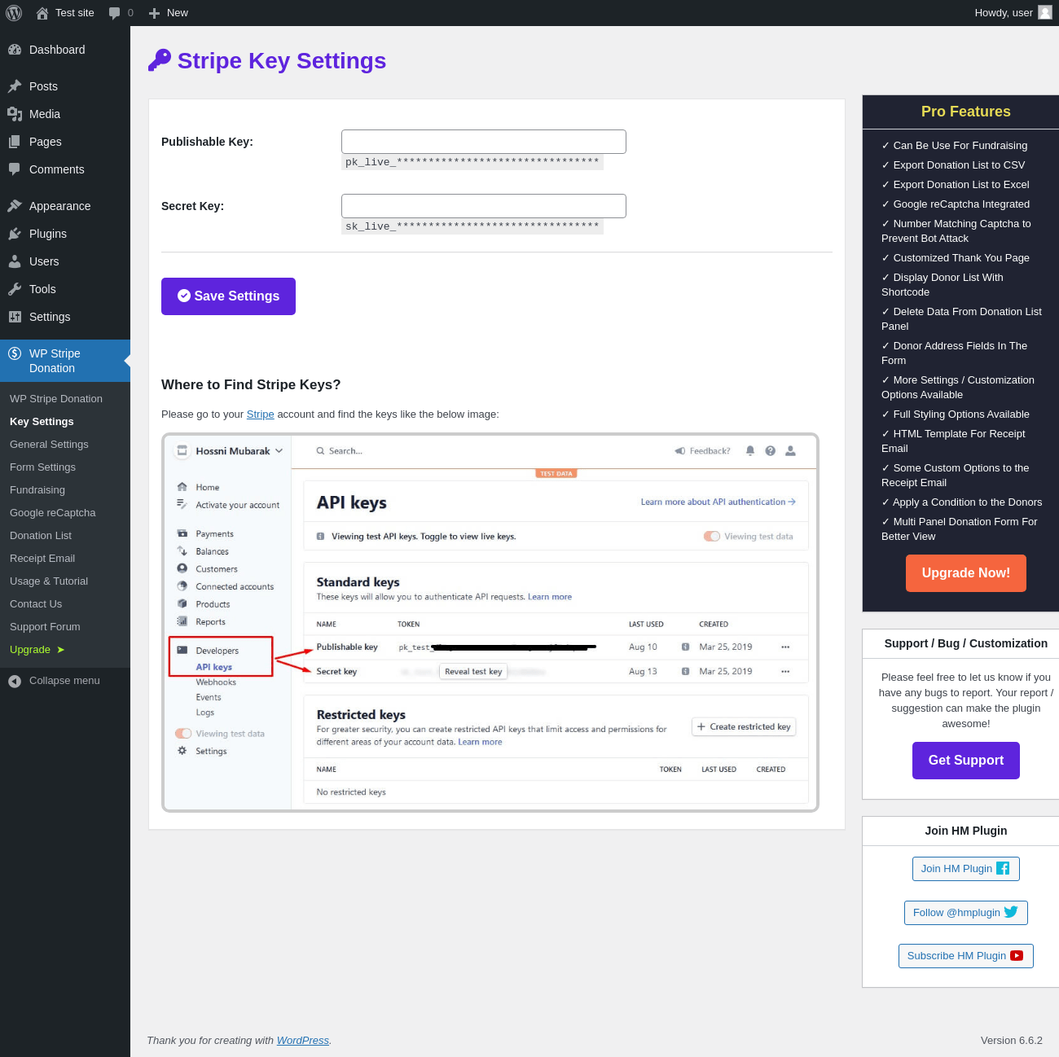Click the 'Join HM Plugin' panel heading
The height and width of the screenshot is (1057, 1059).
966,831
